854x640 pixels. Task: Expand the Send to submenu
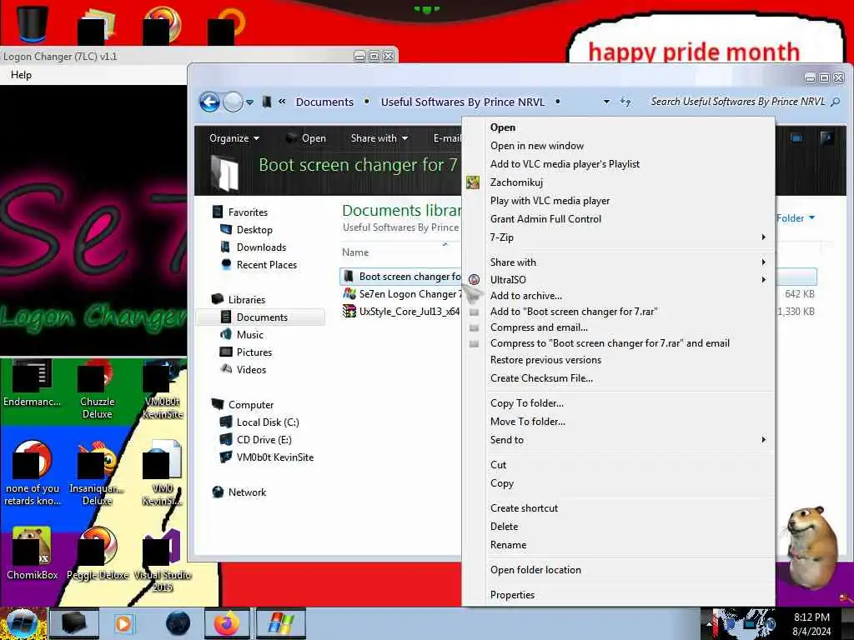(618, 440)
